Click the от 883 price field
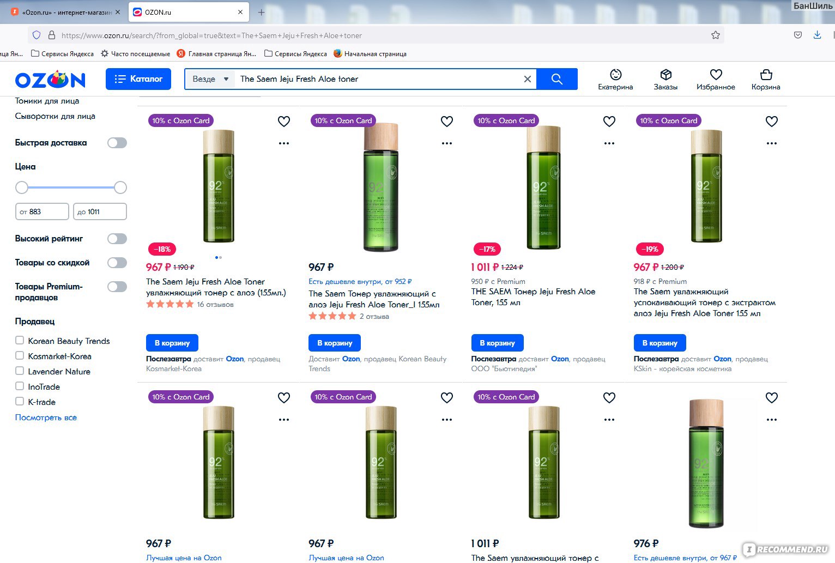The height and width of the screenshot is (563, 835). pyautogui.click(x=42, y=211)
